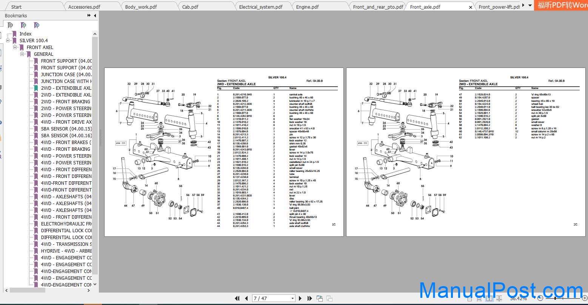Open the page number dropdown
This screenshot has width=588, height=305.
tap(292, 298)
